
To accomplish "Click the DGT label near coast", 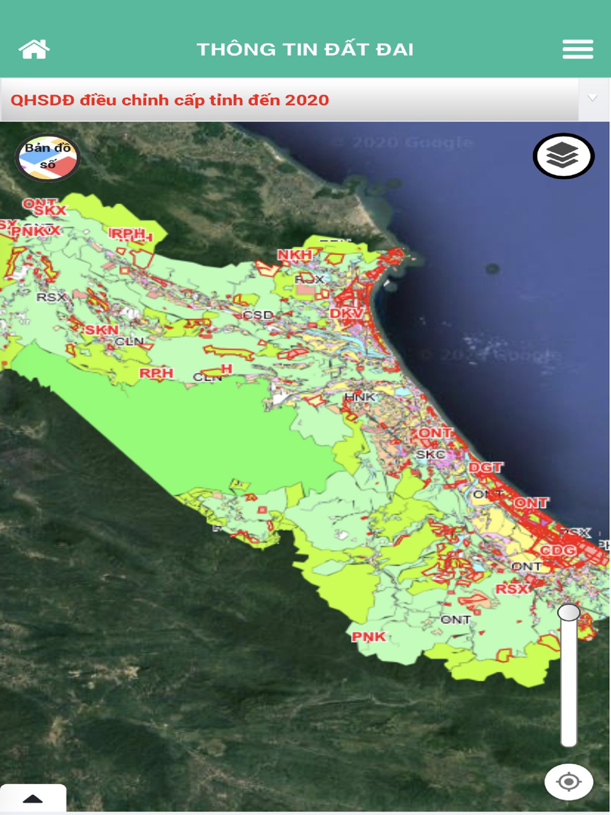I will (485, 467).
